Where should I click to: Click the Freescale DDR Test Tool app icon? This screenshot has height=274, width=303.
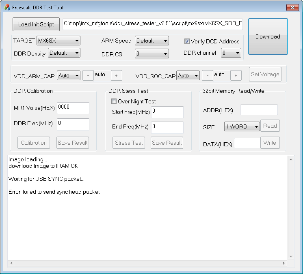[x=7, y=8]
